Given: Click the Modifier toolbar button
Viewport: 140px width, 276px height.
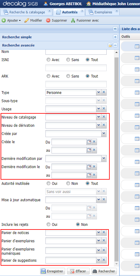Looking at the screenshot, I should click(x=33, y=20).
